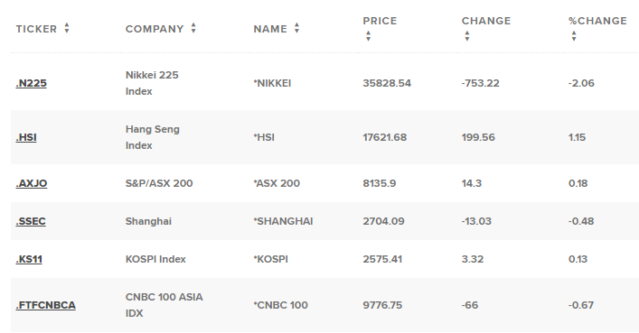Sort table by Price column arrows
Image resolution: width=639 pixels, height=333 pixels.
click(x=368, y=36)
